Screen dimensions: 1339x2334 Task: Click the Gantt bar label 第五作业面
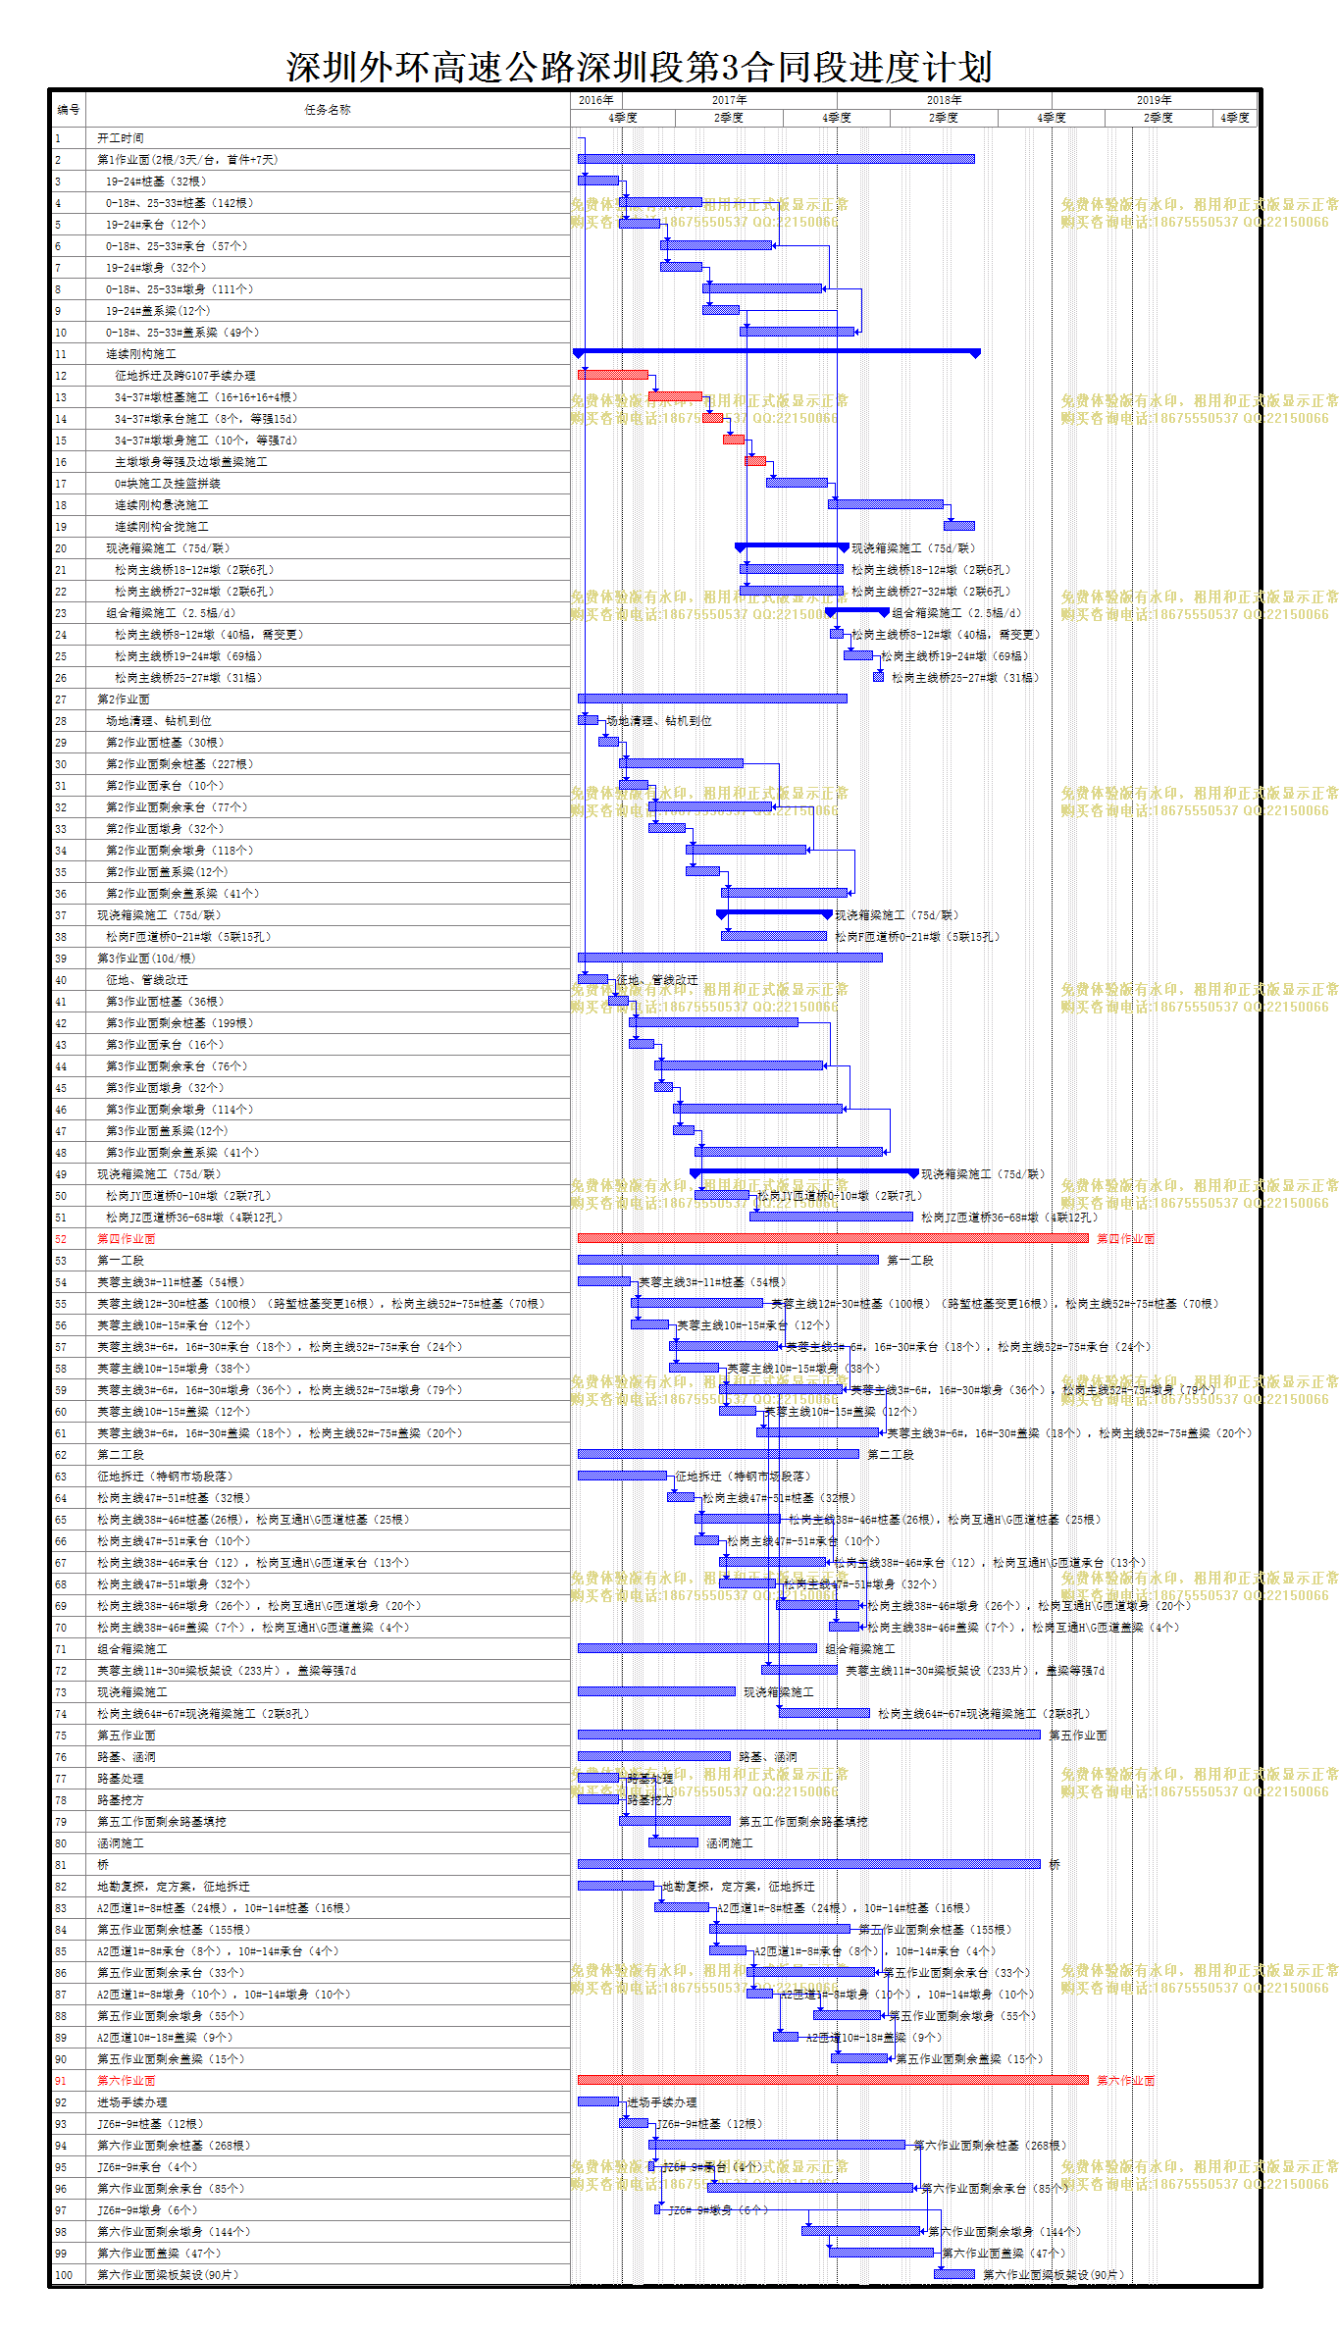(x=1078, y=1736)
